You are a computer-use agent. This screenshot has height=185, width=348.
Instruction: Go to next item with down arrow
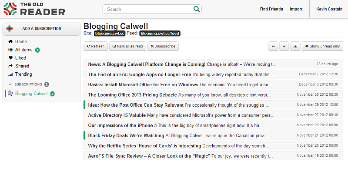click(x=284, y=46)
